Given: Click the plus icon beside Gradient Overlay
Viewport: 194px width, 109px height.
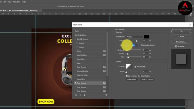Looking at the screenshot, I should point(105,71).
